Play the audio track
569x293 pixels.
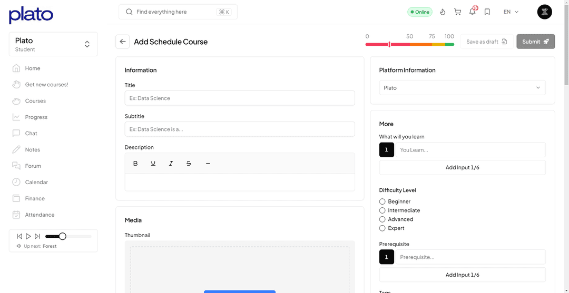tap(28, 237)
